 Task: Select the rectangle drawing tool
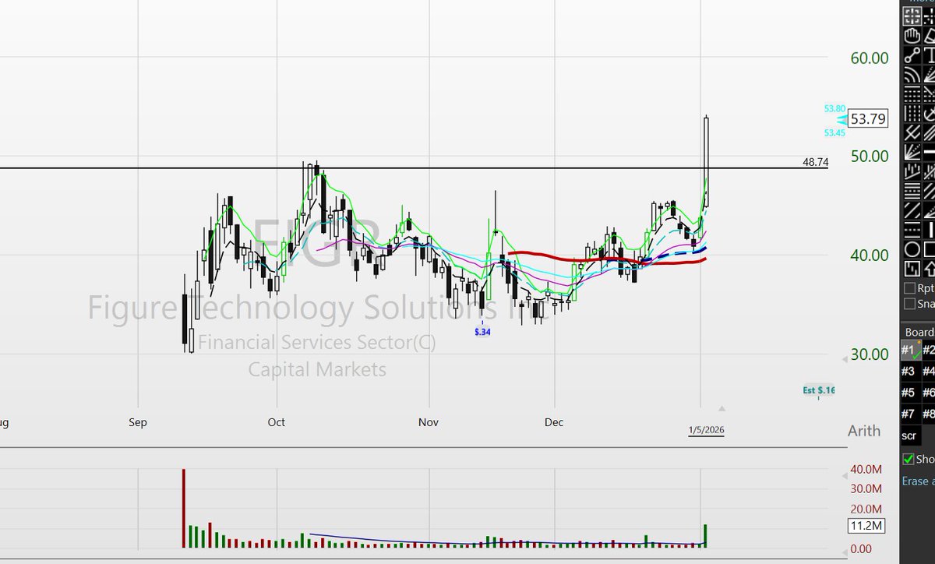click(930, 249)
